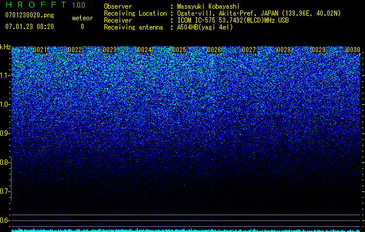
Task: Click time marker 0028
Action: pos(284,50)
